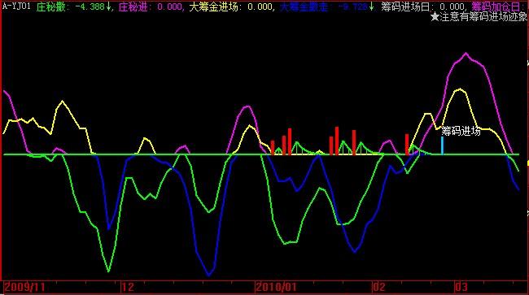Screen dimensions: 529x295
Task: Click the 筹码进场 annotation on chart
Action: 461,131
